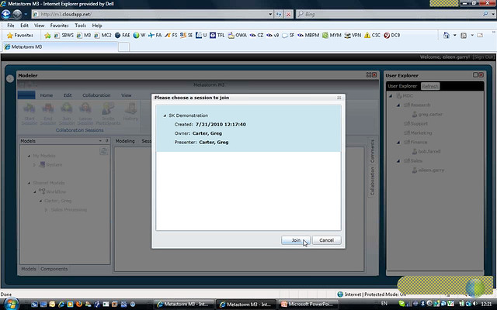Click the Sign Out link

[483, 57]
